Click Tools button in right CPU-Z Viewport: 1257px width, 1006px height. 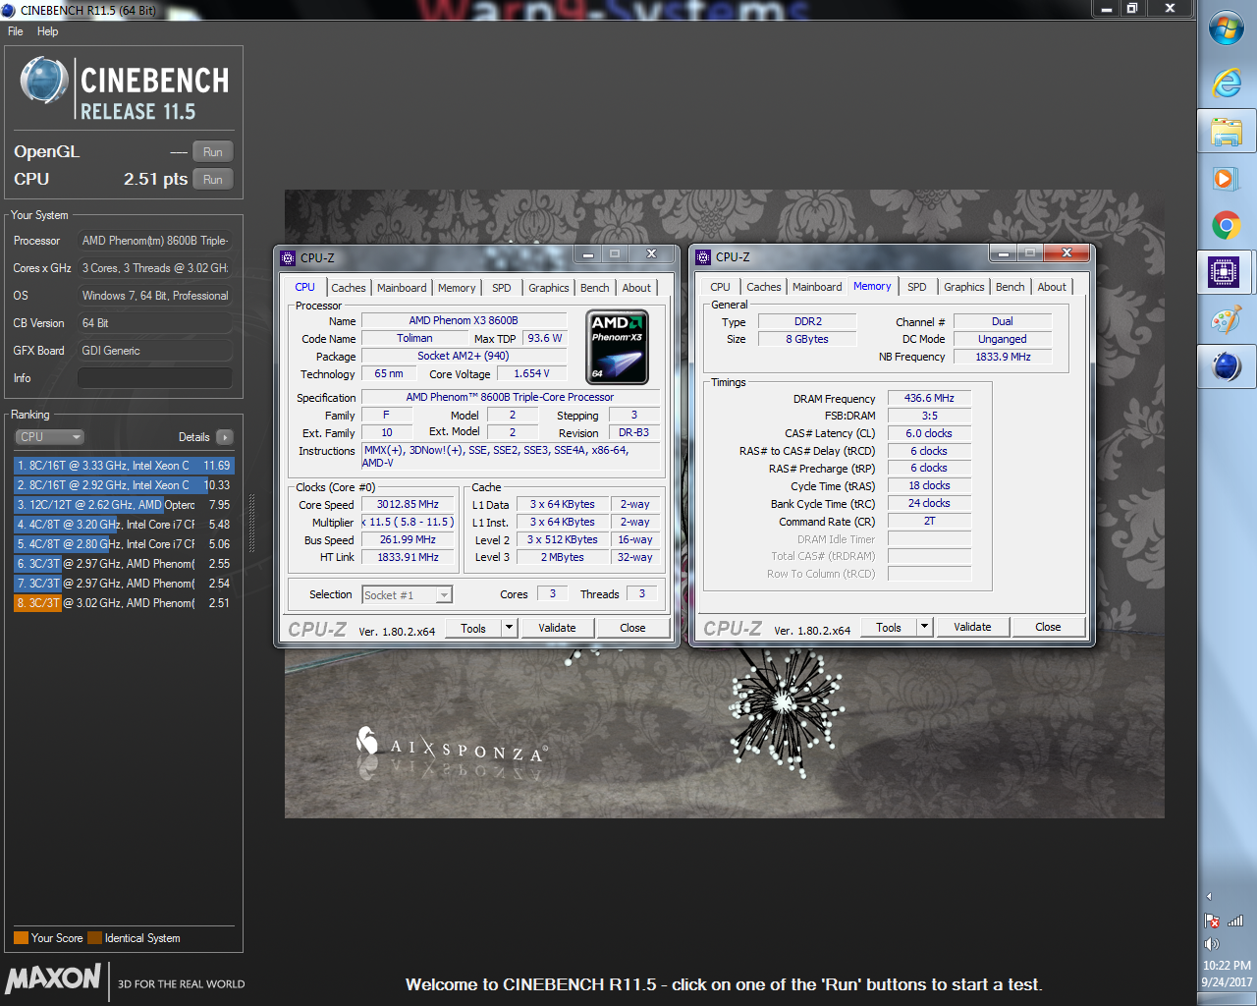(x=889, y=627)
